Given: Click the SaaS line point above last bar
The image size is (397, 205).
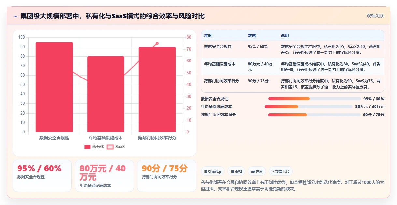Looking at the screenshot, I should click(157, 43).
